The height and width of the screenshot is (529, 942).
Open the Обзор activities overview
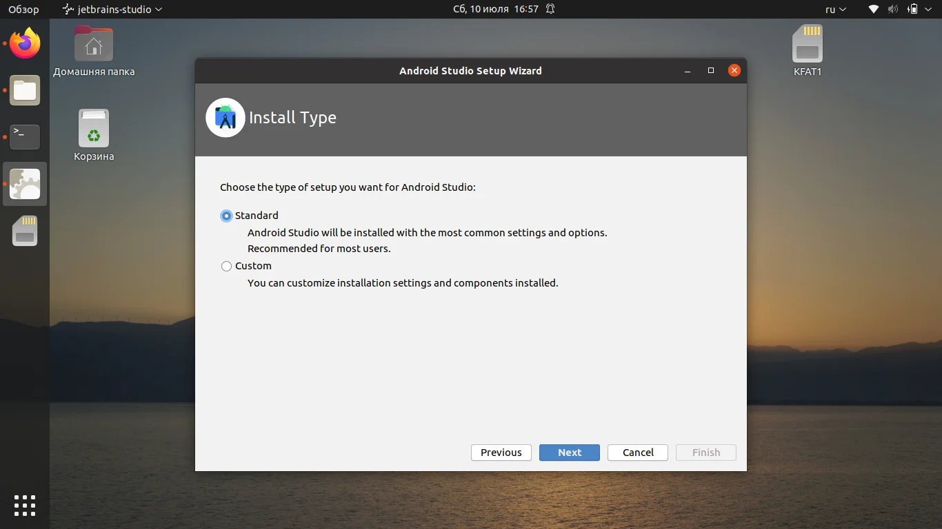(x=23, y=10)
